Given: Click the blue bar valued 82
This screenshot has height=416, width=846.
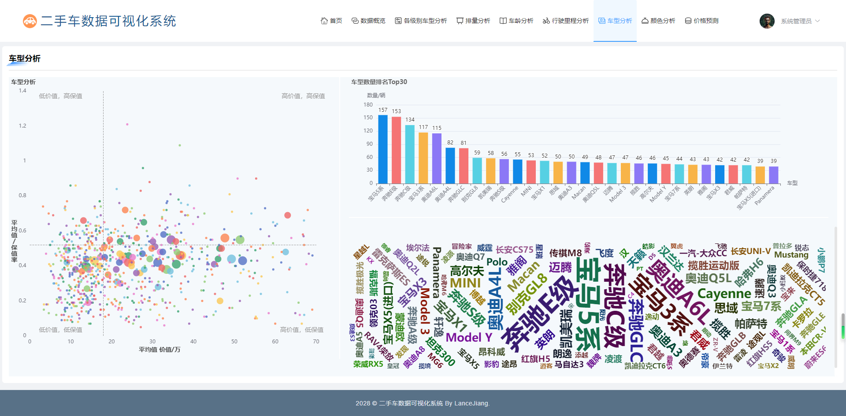Looking at the screenshot, I should point(450,166).
